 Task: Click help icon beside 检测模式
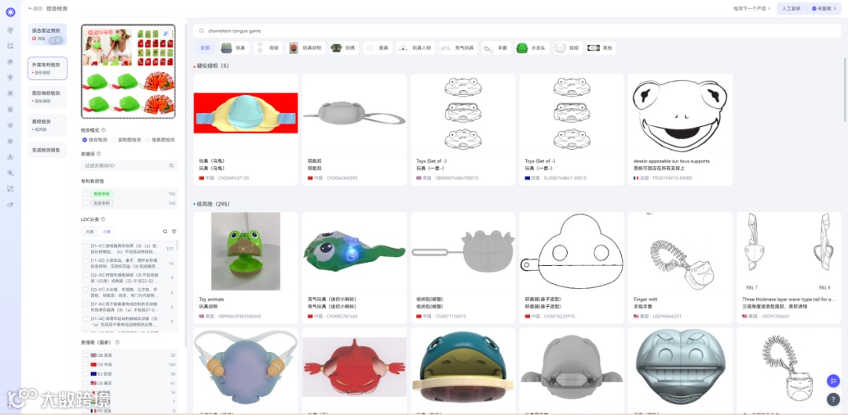pyautogui.click(x=104, y=130)
